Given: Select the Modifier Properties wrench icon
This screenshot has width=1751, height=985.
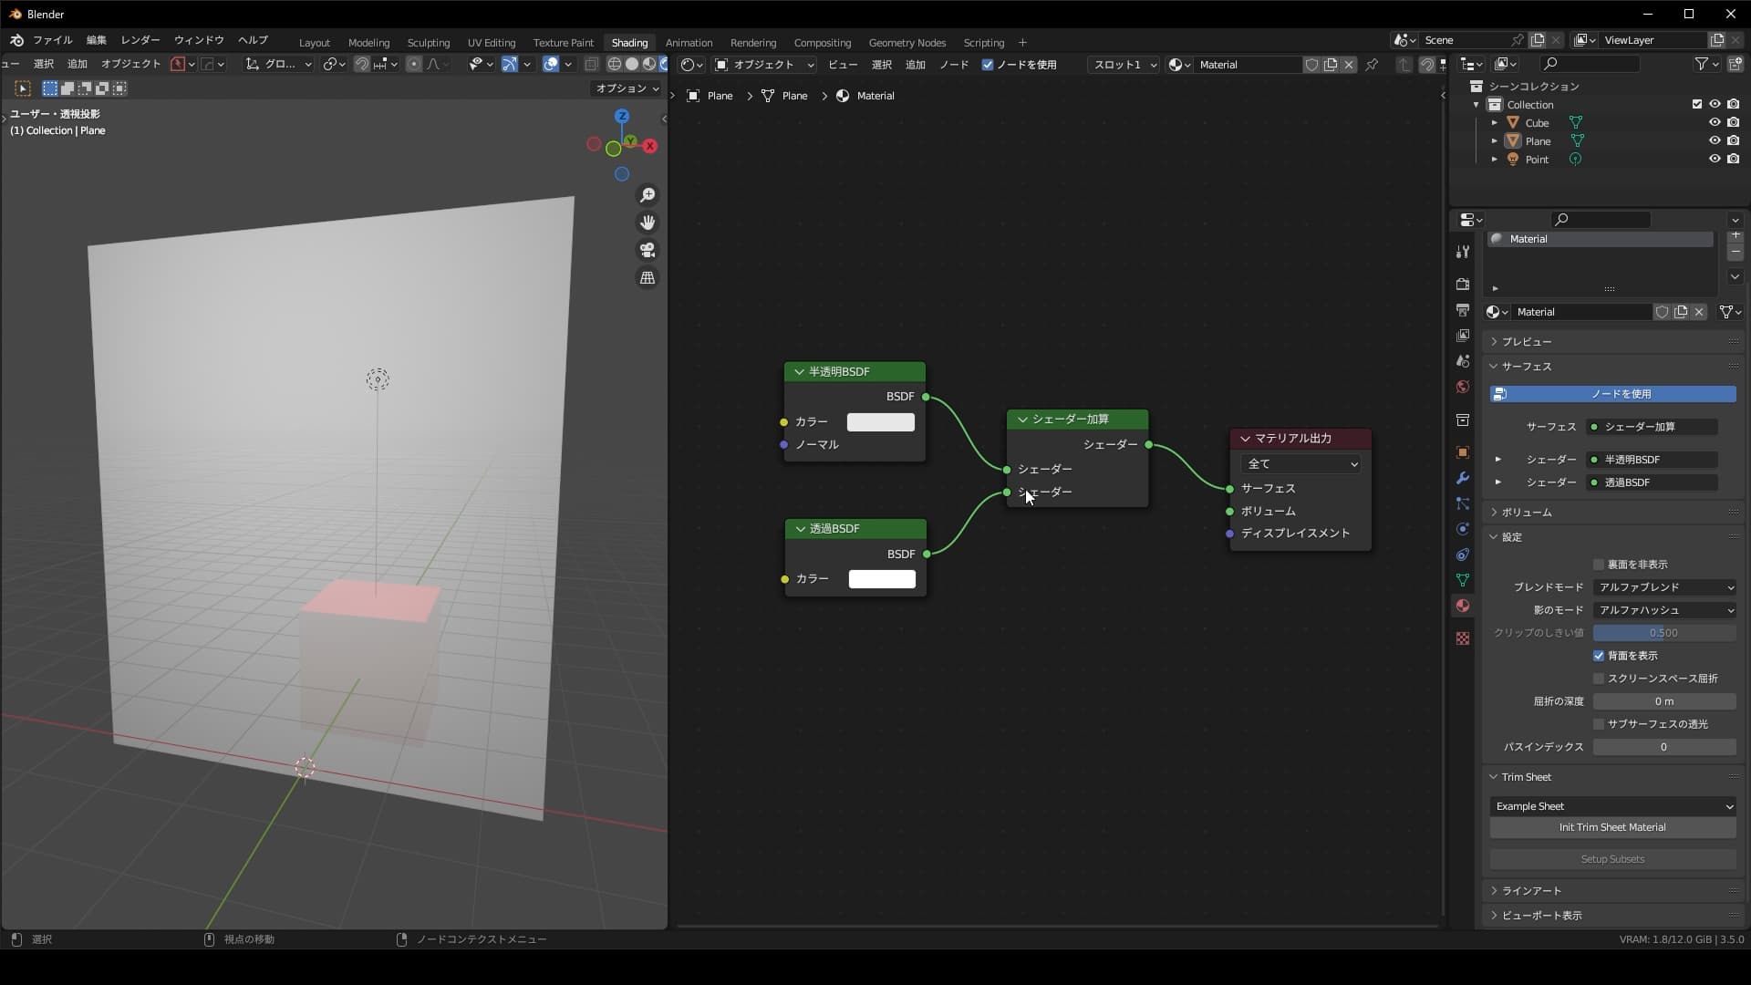Looking at the screenshot, I should [x=1463, y=478].
